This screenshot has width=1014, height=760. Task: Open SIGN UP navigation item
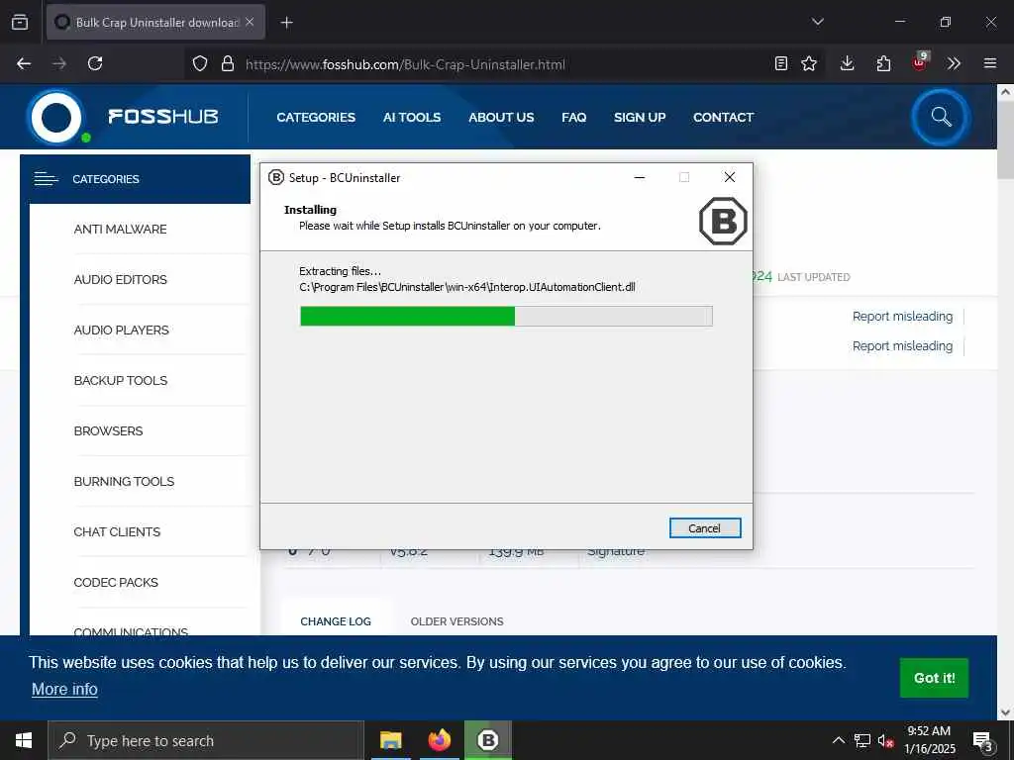[640, 118]
